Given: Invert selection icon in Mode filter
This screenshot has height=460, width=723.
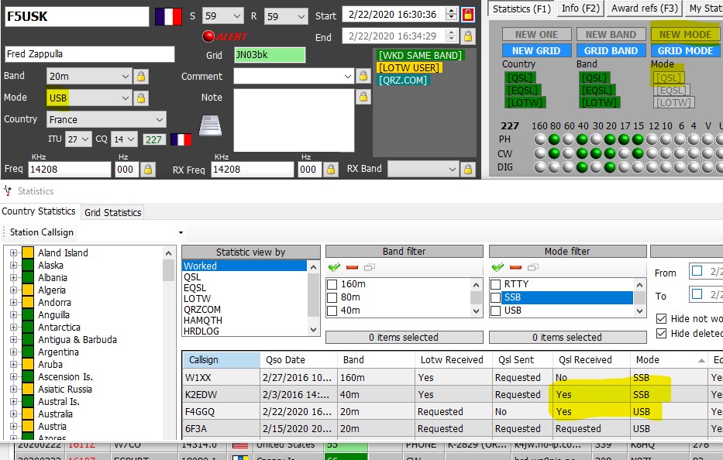Looking at the screenshot, I should (x=533, y=267).
